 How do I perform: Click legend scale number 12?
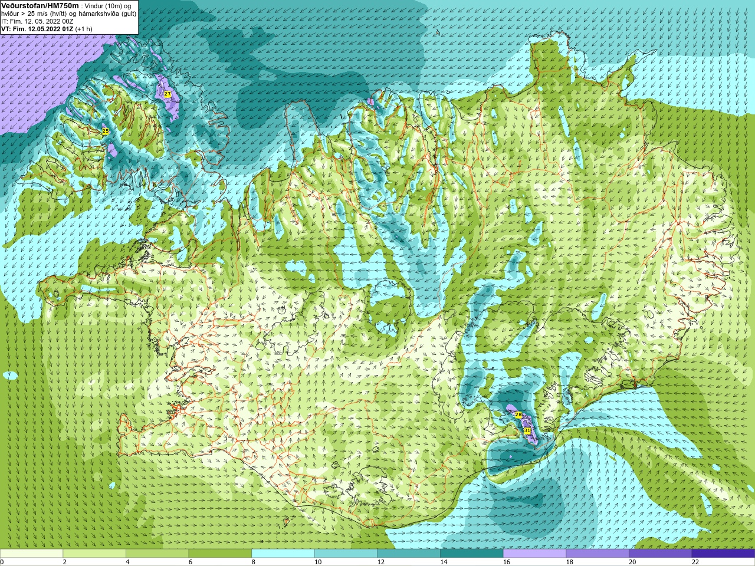(x=380, y=562)
